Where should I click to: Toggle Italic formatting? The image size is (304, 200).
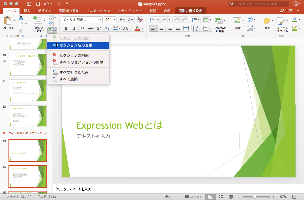click(74, 28)
